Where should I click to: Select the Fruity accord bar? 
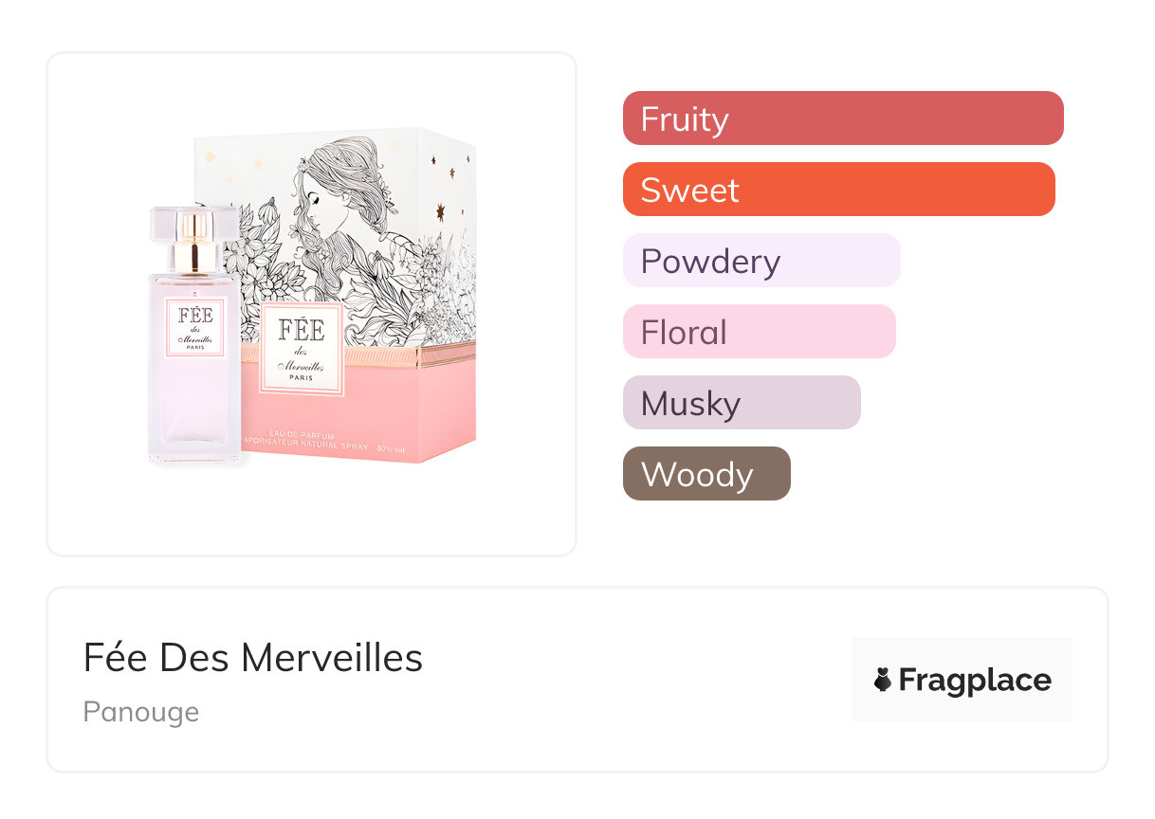(x=843, y=118)
